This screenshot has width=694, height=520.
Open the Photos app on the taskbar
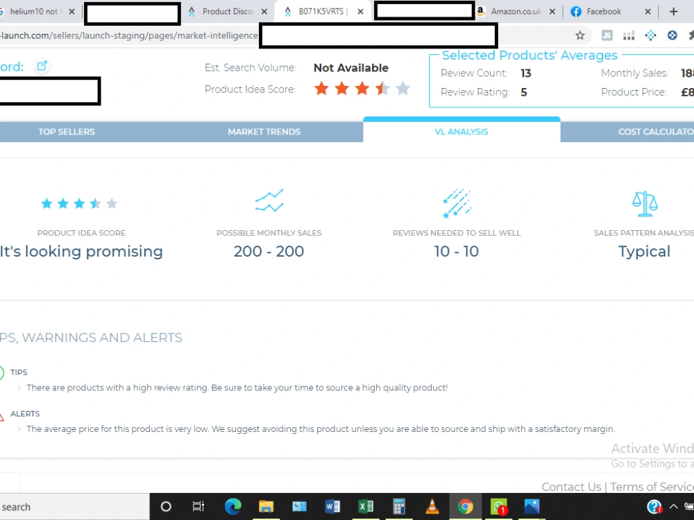click(x=532, y=506)
